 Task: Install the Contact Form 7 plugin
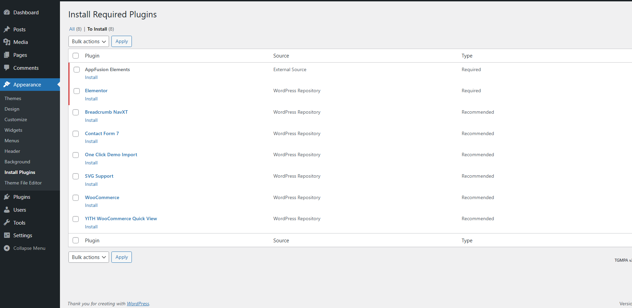click(91, 141)
